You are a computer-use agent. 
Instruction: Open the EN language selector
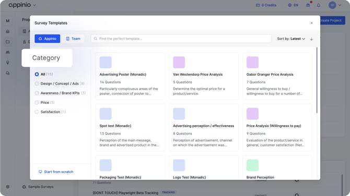point(293,5)
